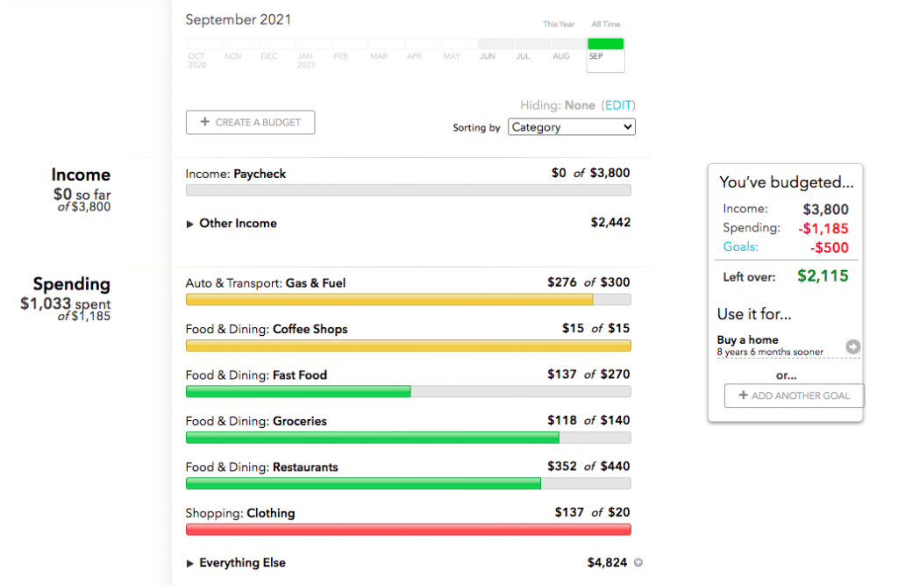
Task: Expand the Everything Else section
Action: [x=189, y=562]
